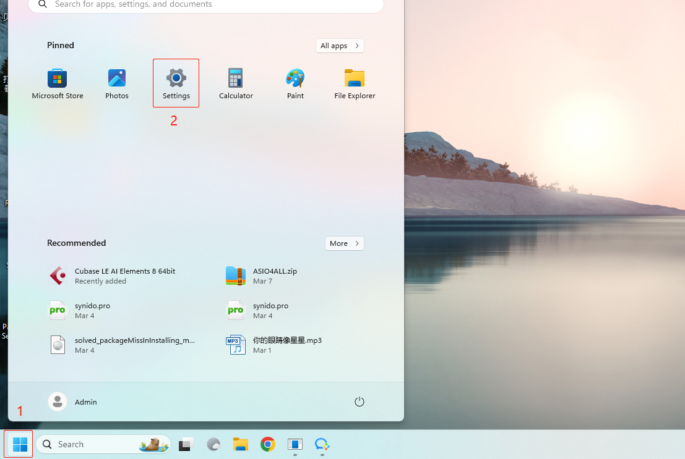
Task: Open the Admin user account menu
Action: click(72, 402)
